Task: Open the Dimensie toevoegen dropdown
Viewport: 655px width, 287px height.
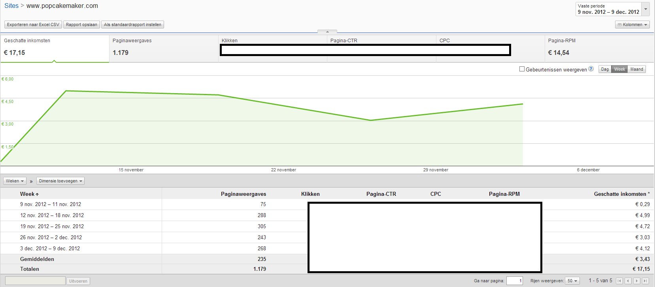Action: [x=60, y=181]
